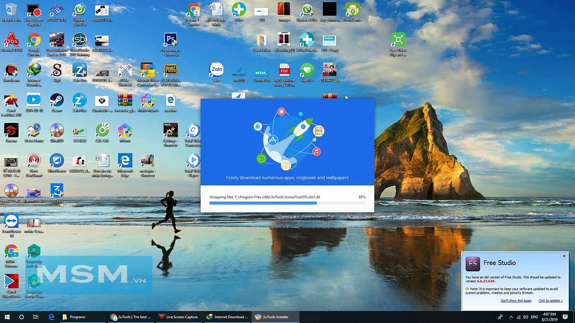Screen dimensions: 575x323
Task: Launch Kaspersky Secure Connection desktop icon
Action: pyautogui.click(x=34, y=286)
